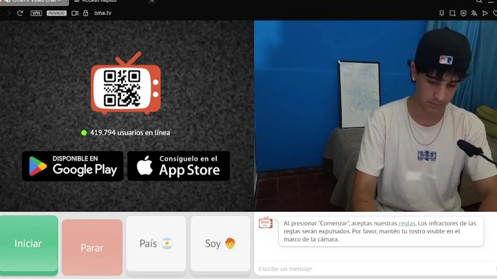
Task: Open camera permission icon in address bar
Action: tap(75, 13)
